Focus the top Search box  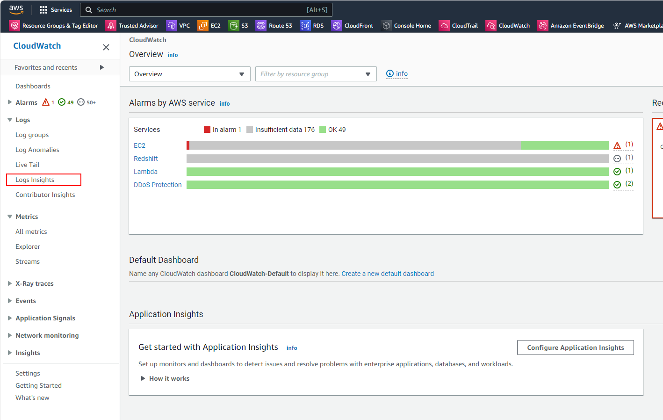pyautogui.click(x=206, y=10)
